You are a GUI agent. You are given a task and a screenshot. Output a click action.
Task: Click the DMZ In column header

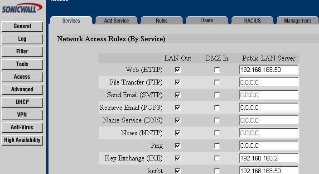[217, 58]
